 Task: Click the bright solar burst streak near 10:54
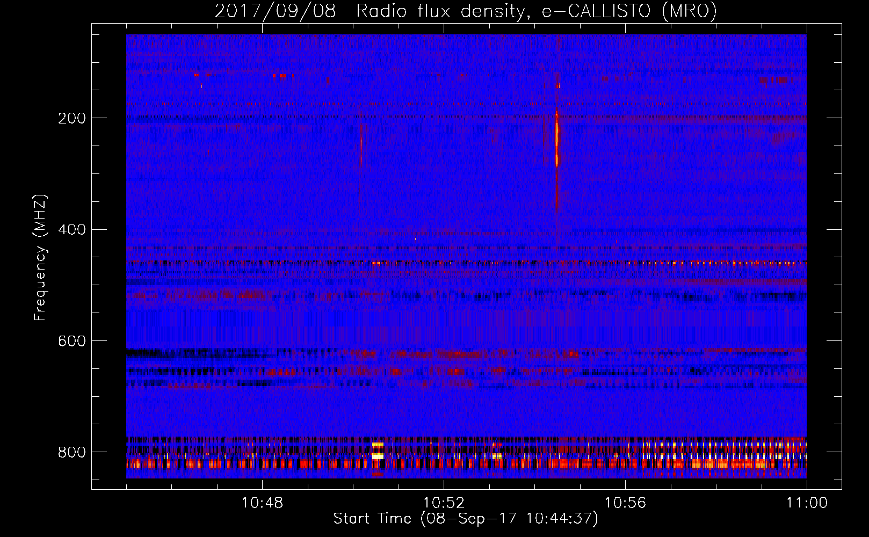point(557,139)
